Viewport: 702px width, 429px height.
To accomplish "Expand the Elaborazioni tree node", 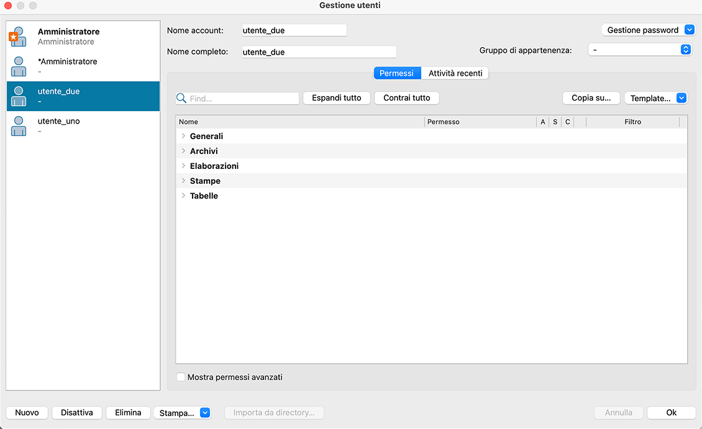I will click(183, 166).
